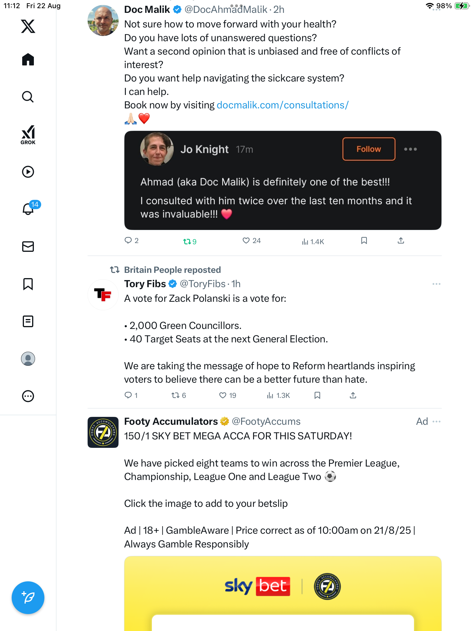
Task: Open sidebar Bookmarks icon
Action: coord(28,284)
